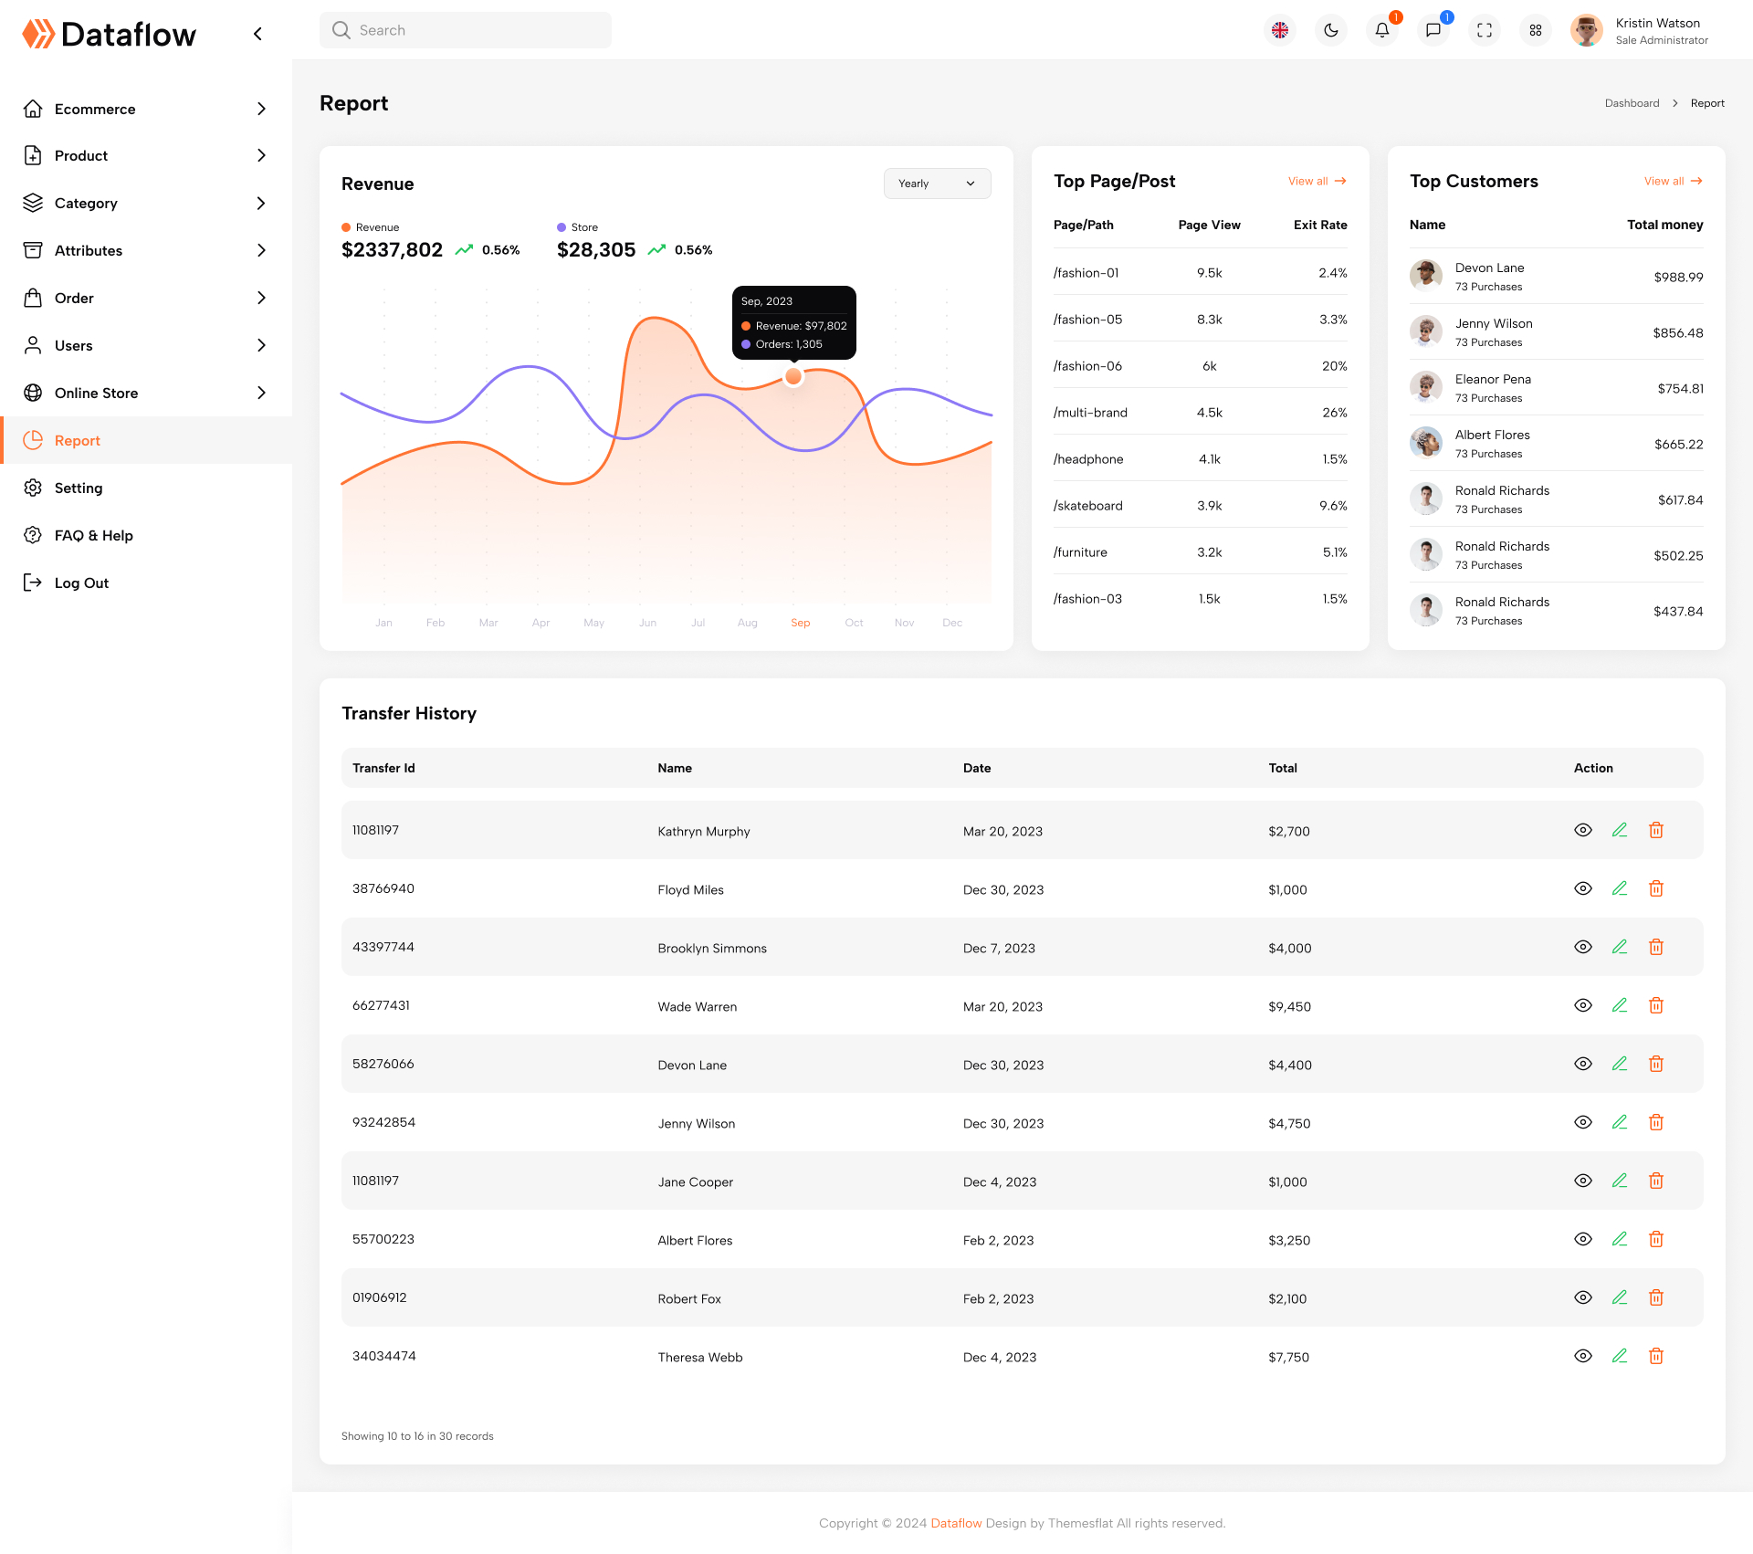The width and height of the screenshot is (1753, 1554).
Task: Click the Log Out icon in sidebar
Action: (34, 583)
